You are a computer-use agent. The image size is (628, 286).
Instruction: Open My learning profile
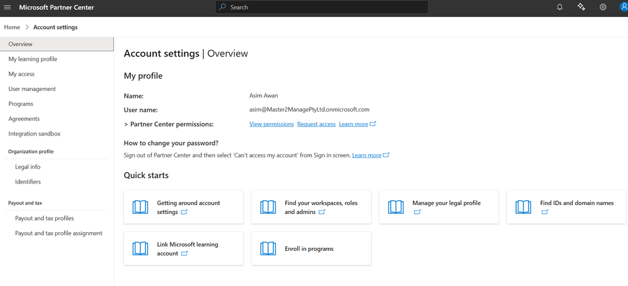pyautogui.click(x=33, y=59)
